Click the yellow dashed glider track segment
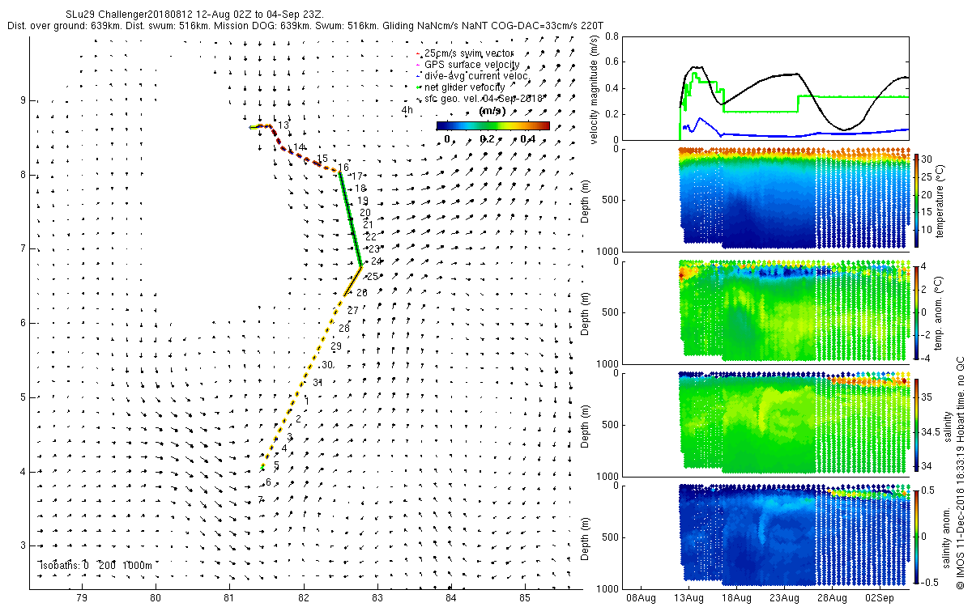The width and height of the screenshot is (972, 607). point(303,380)
